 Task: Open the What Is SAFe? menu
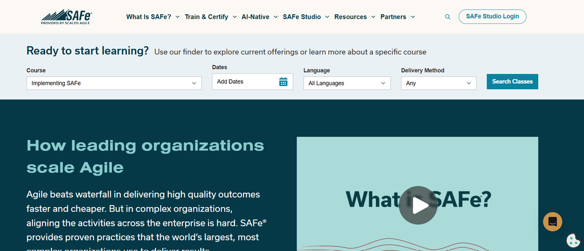(149, 17)
